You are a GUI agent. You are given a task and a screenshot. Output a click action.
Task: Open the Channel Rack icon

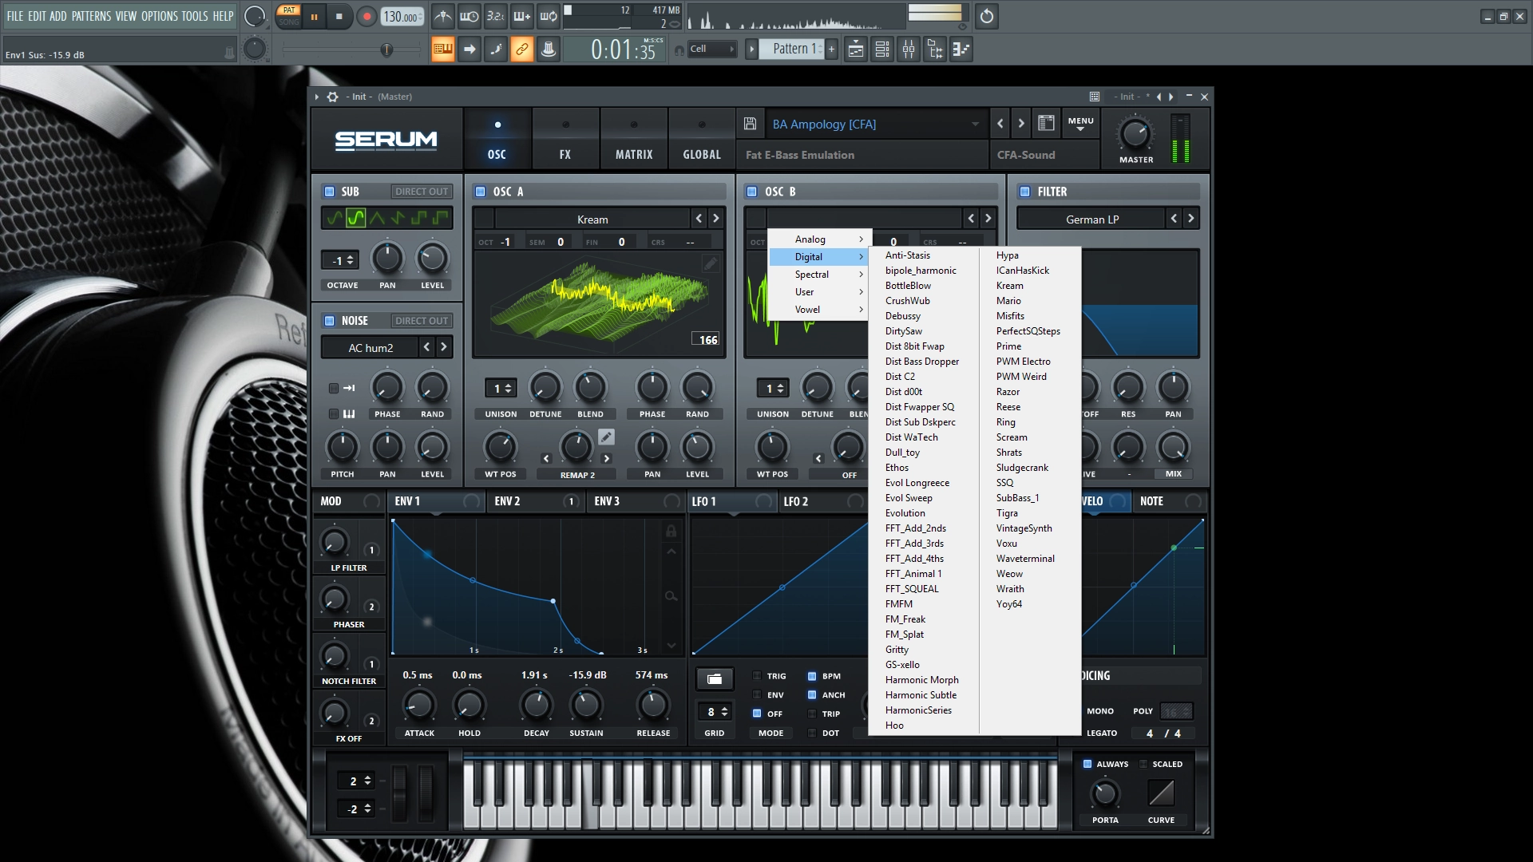[x=882, y=49]
